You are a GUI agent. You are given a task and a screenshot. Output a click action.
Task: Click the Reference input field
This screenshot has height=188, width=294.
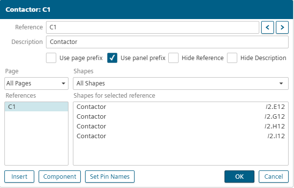pyautogui.click(x=153, y=27)
